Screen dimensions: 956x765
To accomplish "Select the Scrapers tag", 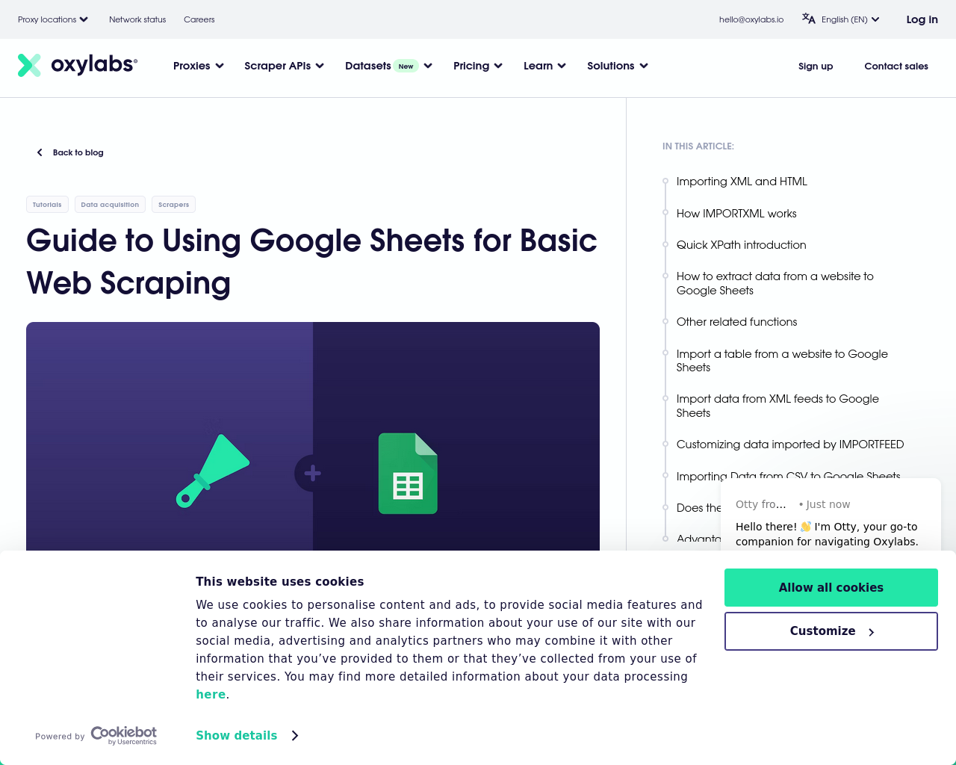I will [173, 204].
